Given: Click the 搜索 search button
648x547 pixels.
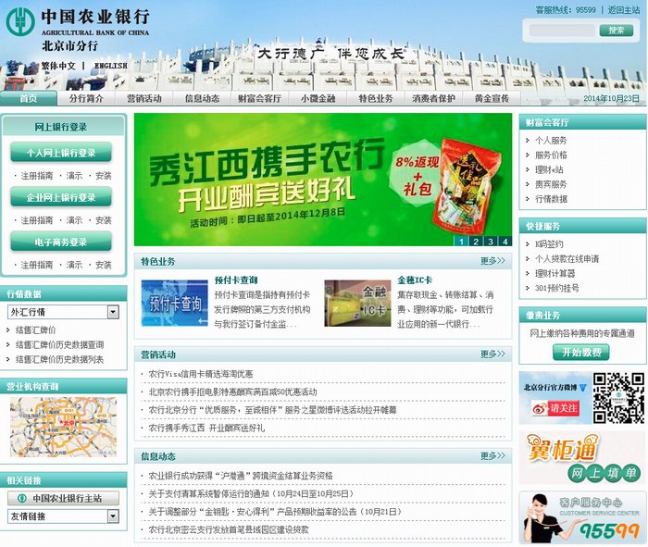Looking at the screenshot, I should tap(616, 31).
